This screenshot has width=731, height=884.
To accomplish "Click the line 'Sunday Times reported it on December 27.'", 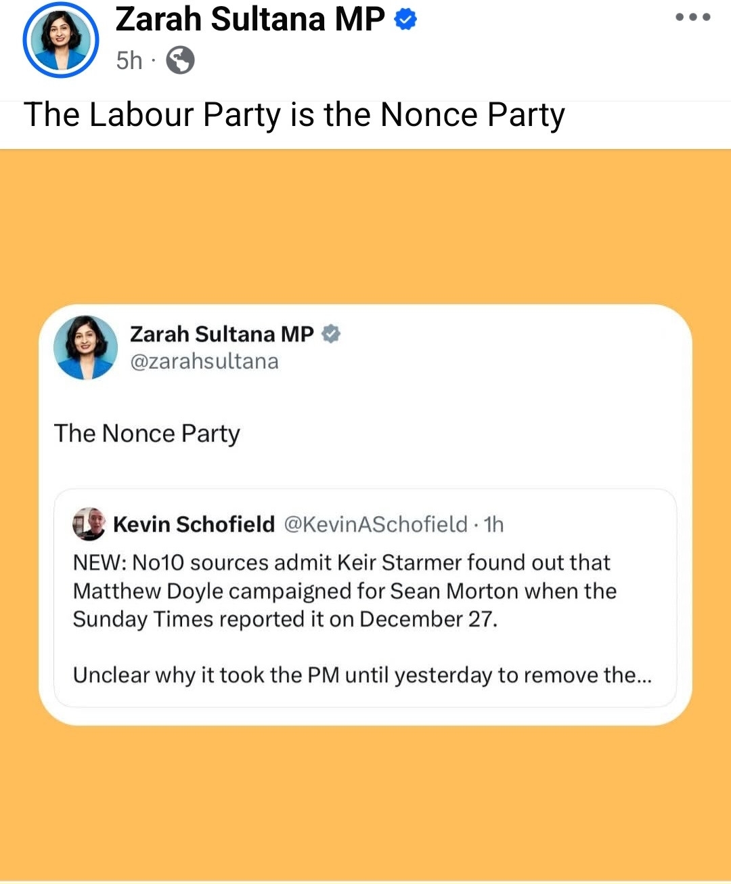I will 285,619.
